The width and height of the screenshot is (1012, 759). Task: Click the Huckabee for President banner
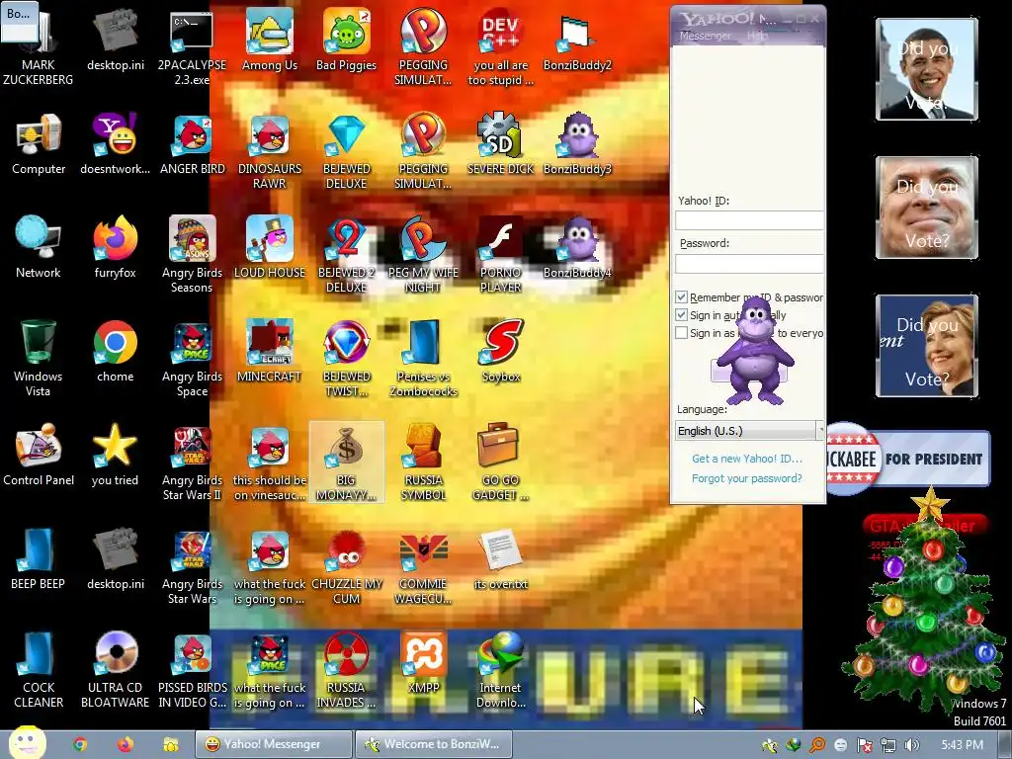[908, 459]
